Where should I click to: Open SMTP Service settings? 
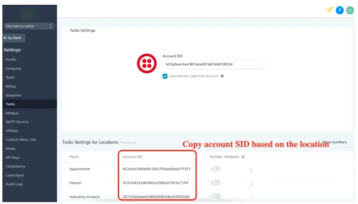pos(17,122)
